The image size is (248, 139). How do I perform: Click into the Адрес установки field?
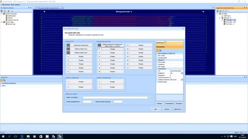tap(115, 98)
